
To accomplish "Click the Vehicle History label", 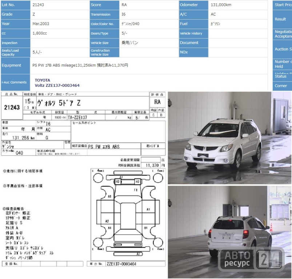I will [x=191, y=33].
